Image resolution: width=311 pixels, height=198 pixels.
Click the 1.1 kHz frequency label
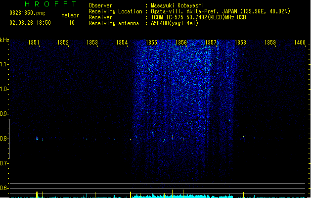click(x=4, y=64)
